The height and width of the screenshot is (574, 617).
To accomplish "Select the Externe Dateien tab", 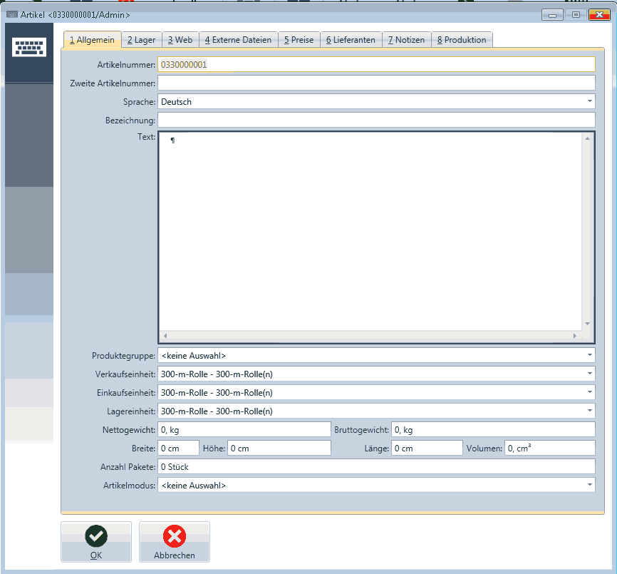I will pos(238,40).
